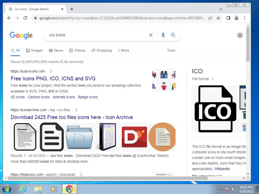Viewport: 259px width, 194px height.
Task: Close the ico icons Google Search tab
Action: click(x=62, y=9)
